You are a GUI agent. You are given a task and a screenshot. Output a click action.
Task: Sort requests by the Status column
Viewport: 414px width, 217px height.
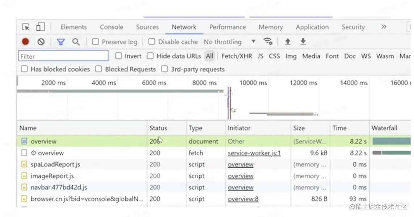click(x=158, y=128)
